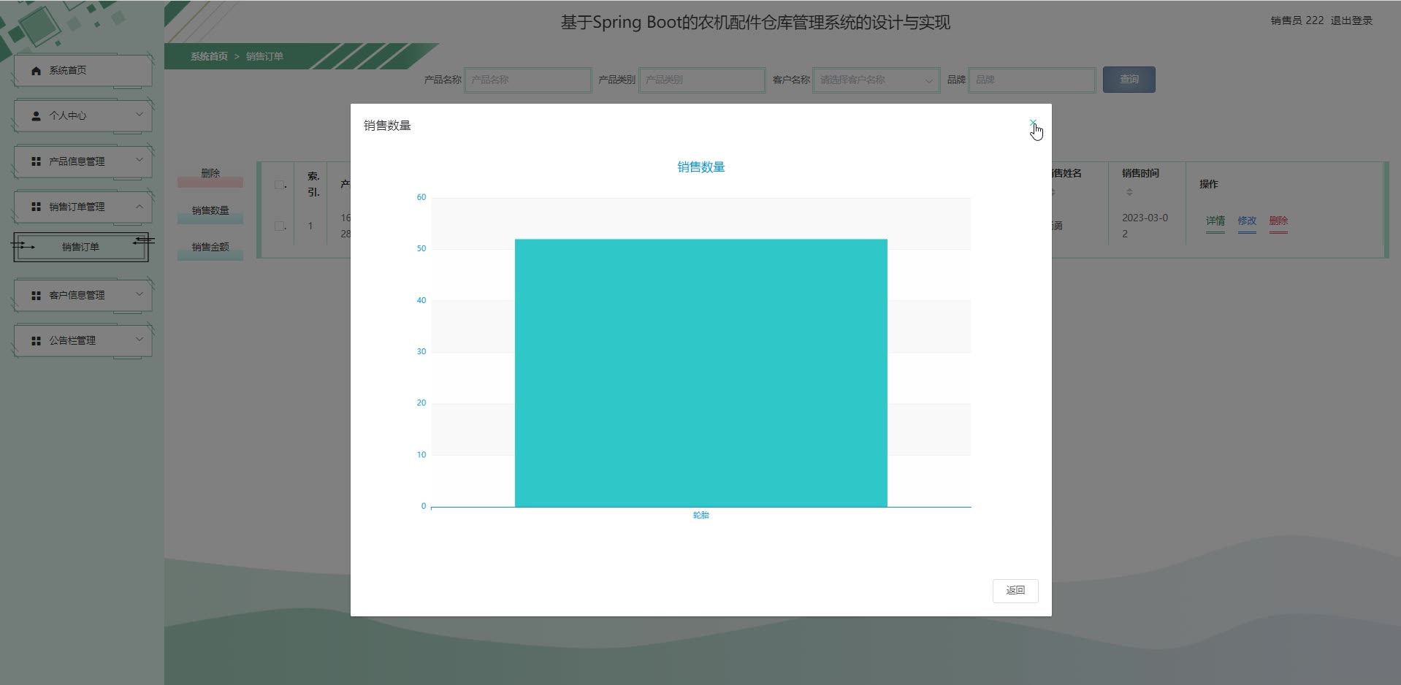Click the 操作 column header

coord(1209,184)
